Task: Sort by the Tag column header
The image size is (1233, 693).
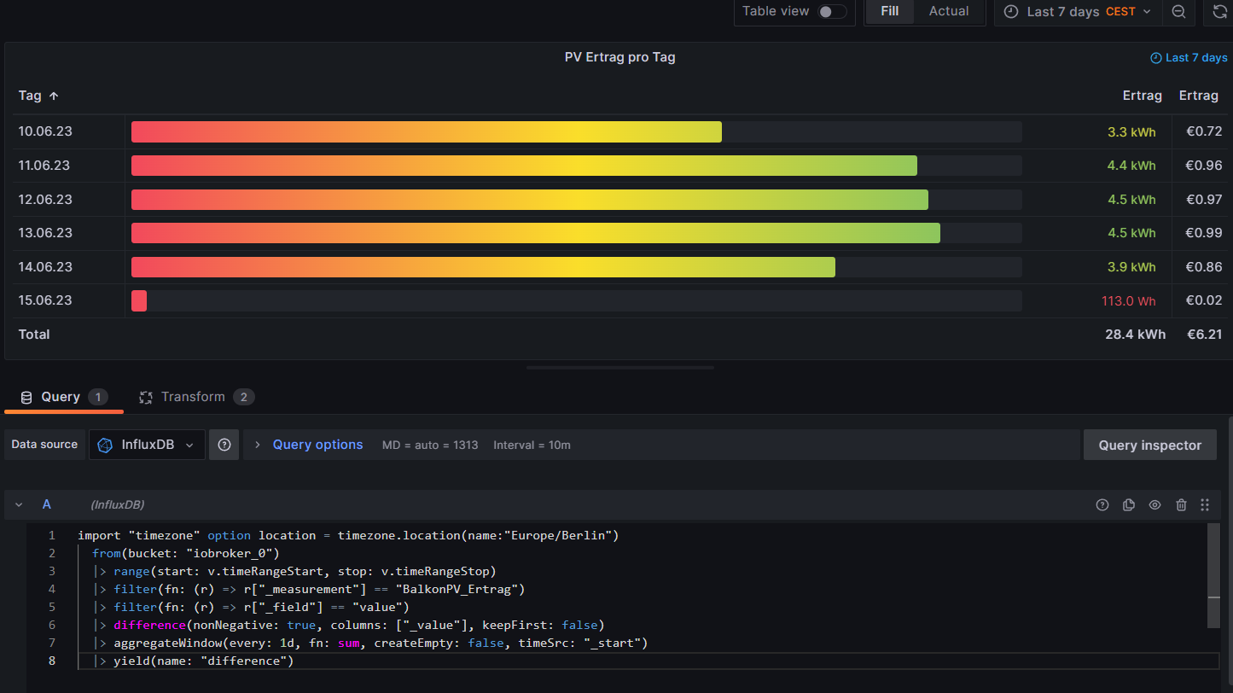Action: [38, 96]
